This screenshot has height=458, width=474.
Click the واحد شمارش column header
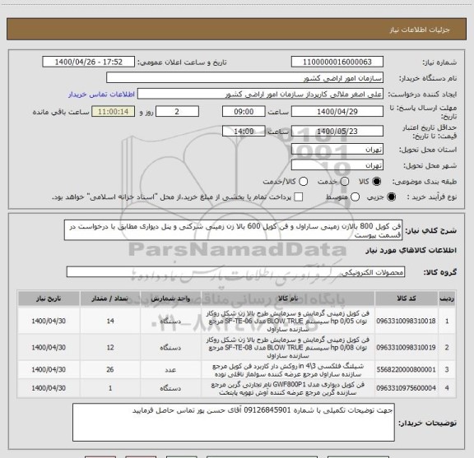click(170, 298)
